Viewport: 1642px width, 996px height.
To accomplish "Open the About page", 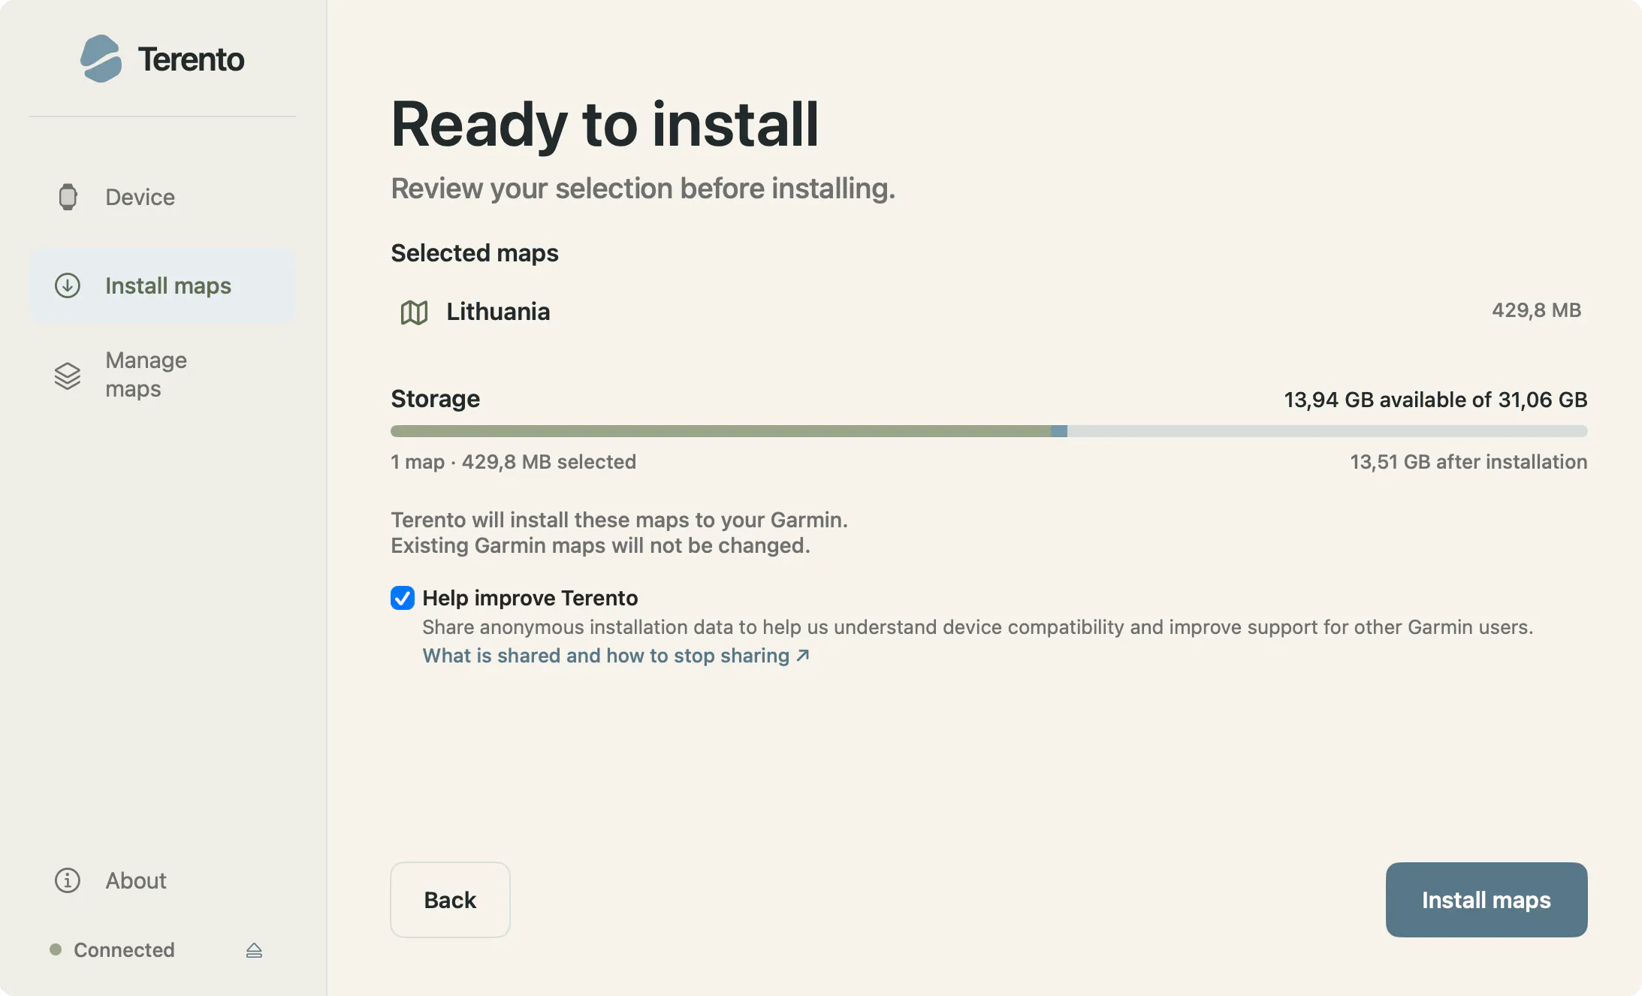I will point(162,880).
